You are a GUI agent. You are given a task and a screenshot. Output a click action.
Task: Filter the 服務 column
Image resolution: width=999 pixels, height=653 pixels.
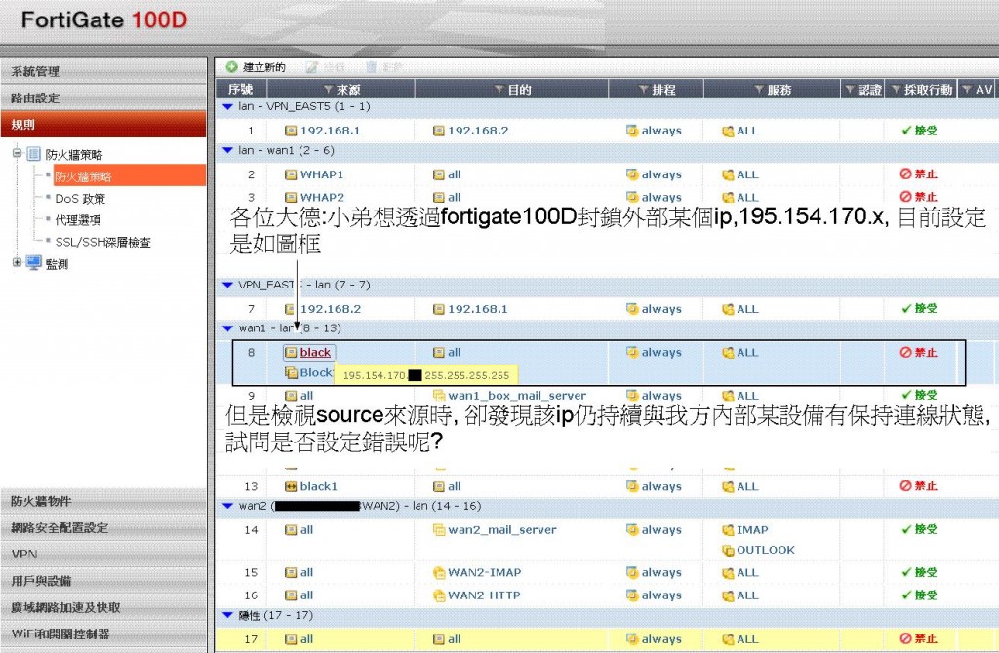click(759, 89)
